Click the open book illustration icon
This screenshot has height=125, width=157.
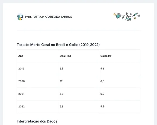(x=129, y=18)
